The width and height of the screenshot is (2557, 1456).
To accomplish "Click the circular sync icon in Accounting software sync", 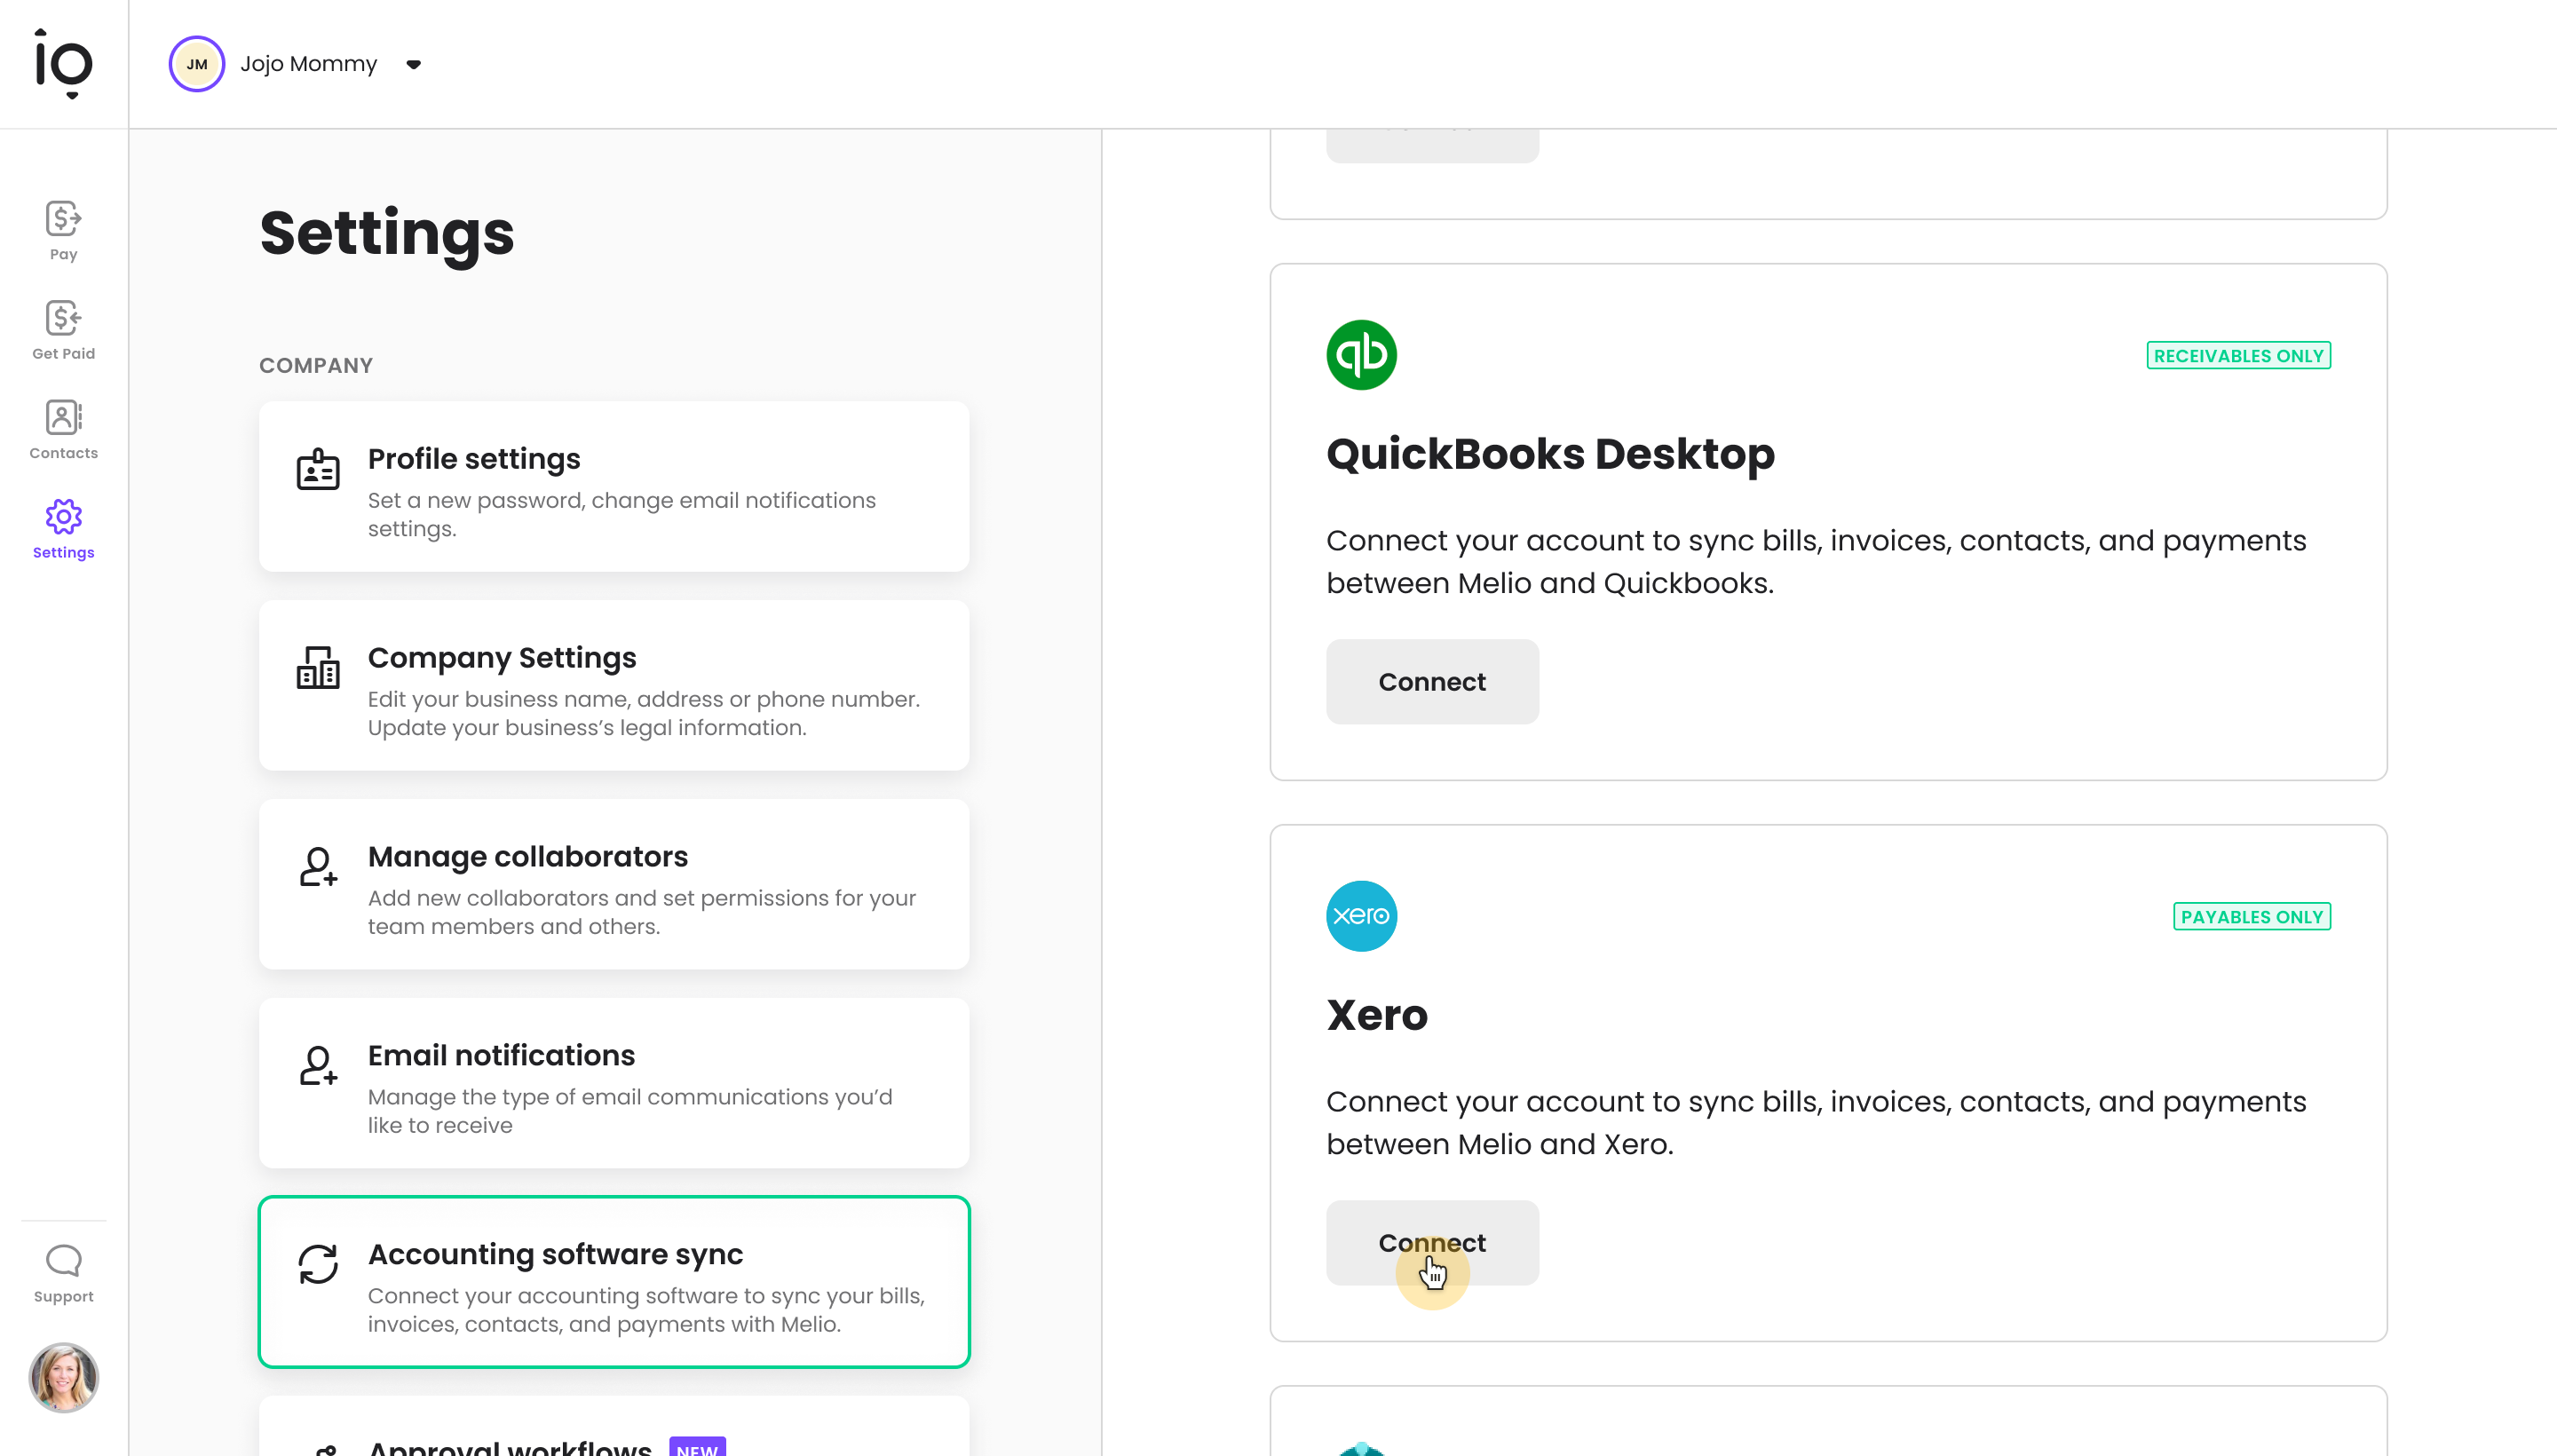I will pos(318,1264).
